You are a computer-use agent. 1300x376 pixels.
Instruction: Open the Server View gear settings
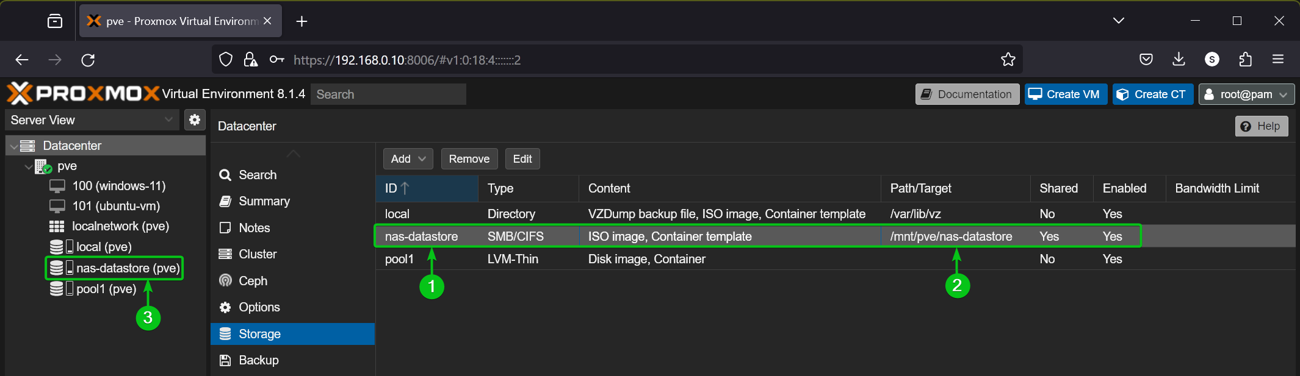[195, 120]
